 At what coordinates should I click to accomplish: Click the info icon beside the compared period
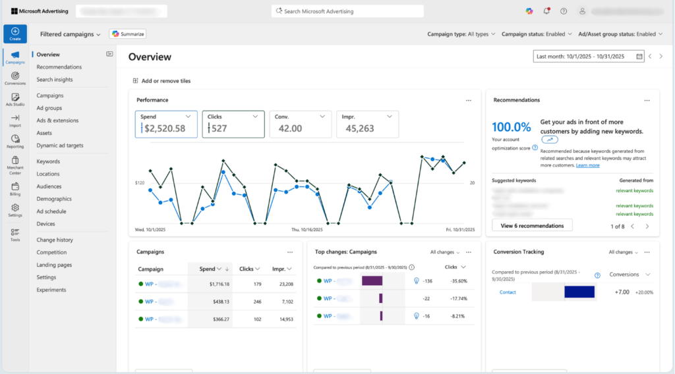pyautogui.click(x=411, y=267)
